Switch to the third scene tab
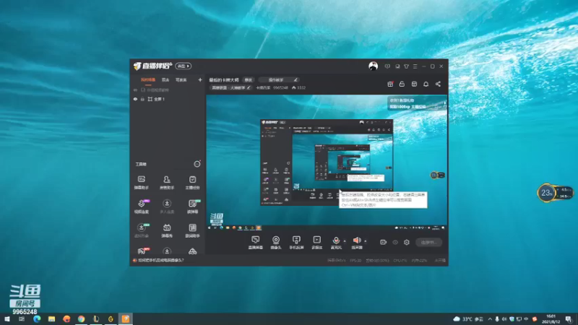Image resolution: width=578 pixels, height=325 pixels. tap(181, 80)
